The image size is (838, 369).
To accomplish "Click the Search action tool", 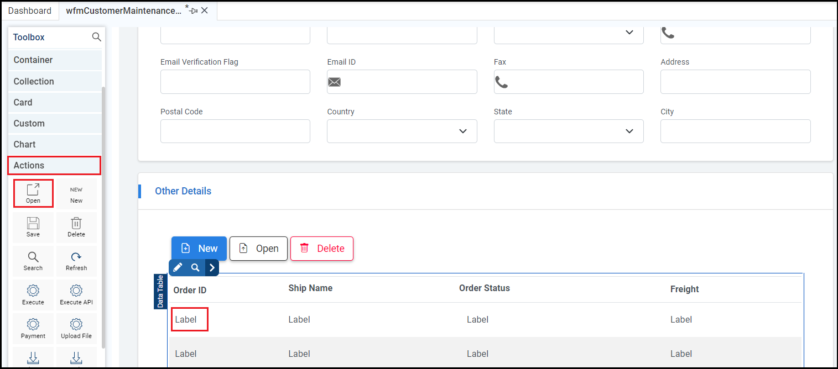I will coord(33,261).
